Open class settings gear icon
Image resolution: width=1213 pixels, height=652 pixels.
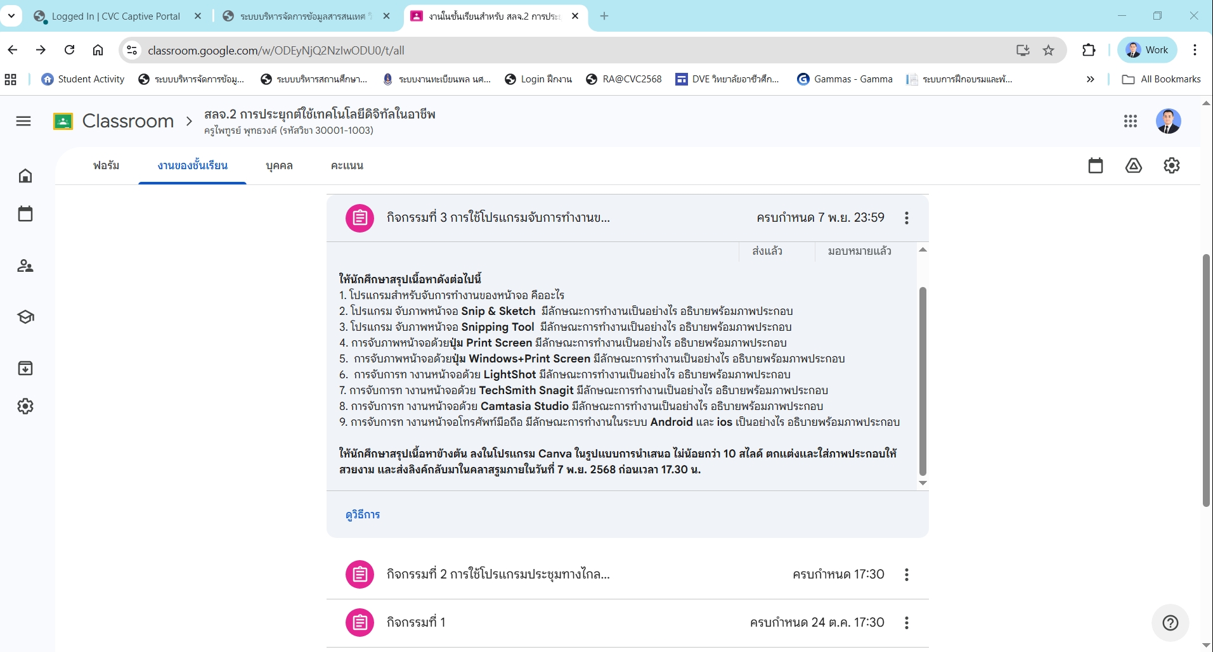click(1171, 165)
